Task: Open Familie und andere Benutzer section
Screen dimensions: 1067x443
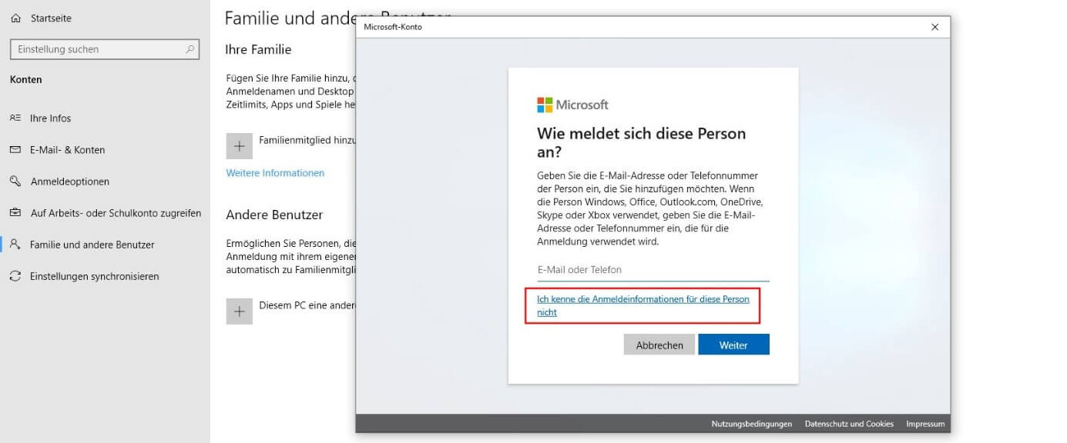Action: [92, 245]
